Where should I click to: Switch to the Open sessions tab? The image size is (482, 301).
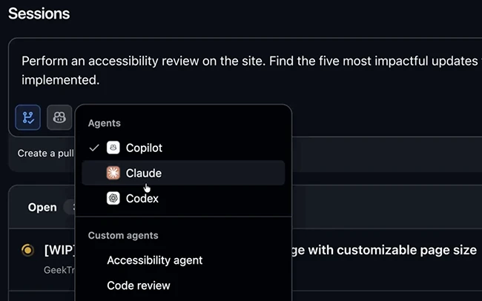click(x=42, y=207)
